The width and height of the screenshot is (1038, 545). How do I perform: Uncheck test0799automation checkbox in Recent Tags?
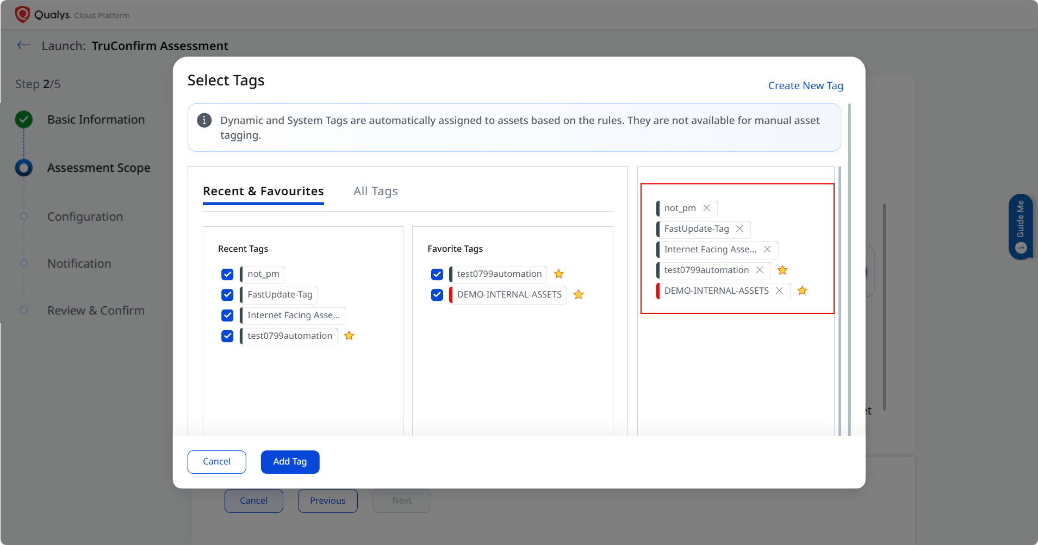pos(227,336)
